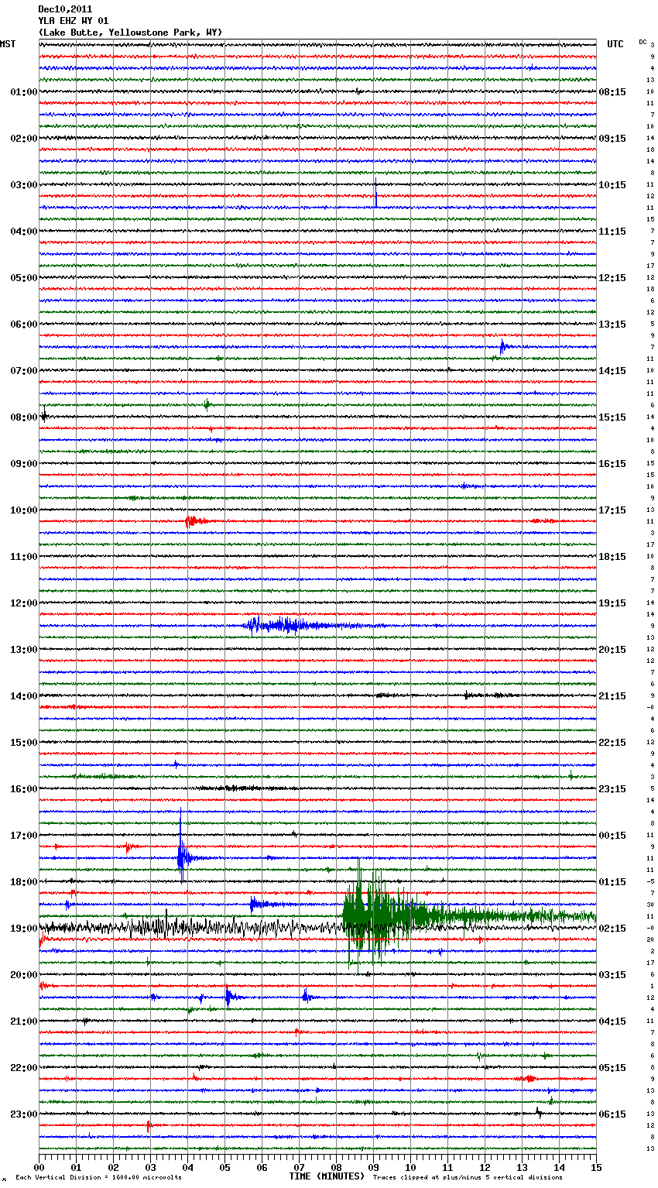The image size is (658, 1188).
Task: Select the 20:00 MST time label
Action: 24,975
